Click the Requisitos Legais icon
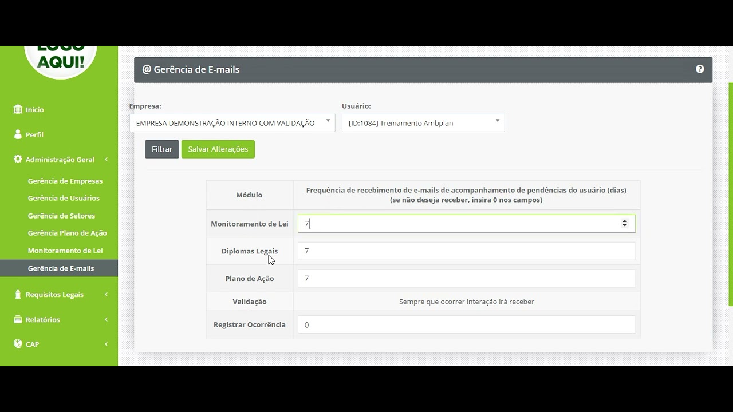The image size is (733, 412). pyautogui.click(x=18, y=294)
